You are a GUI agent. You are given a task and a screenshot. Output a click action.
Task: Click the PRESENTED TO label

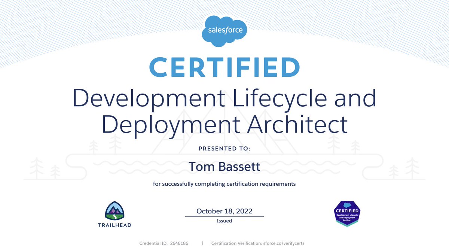point(224,148)
